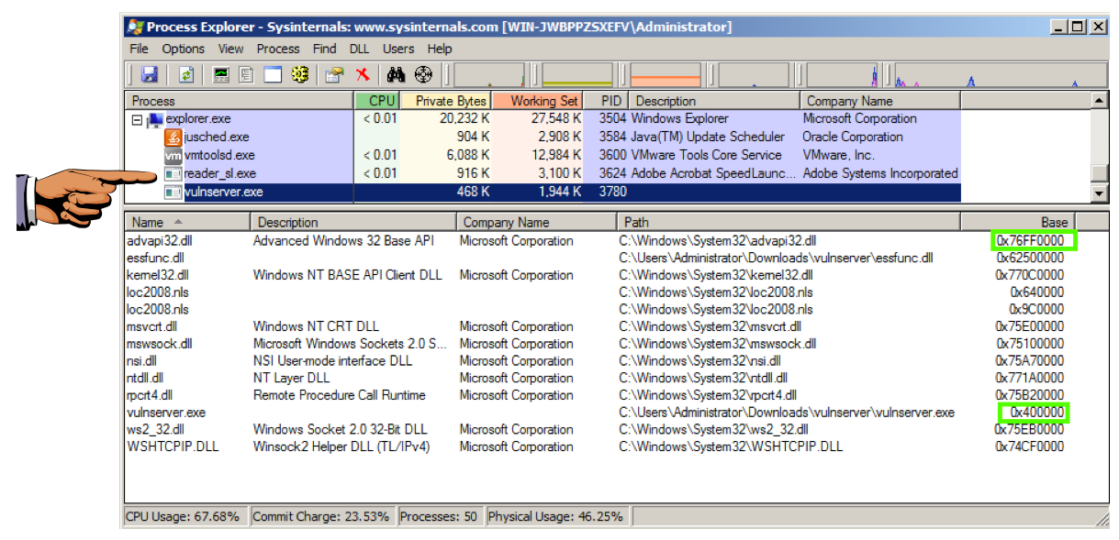Sort DLL list by Description header
1119x540 pixels.
[x=353, y=222]
